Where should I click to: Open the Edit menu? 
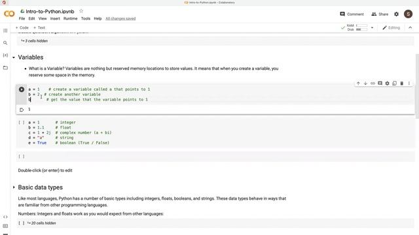(31, 19)
